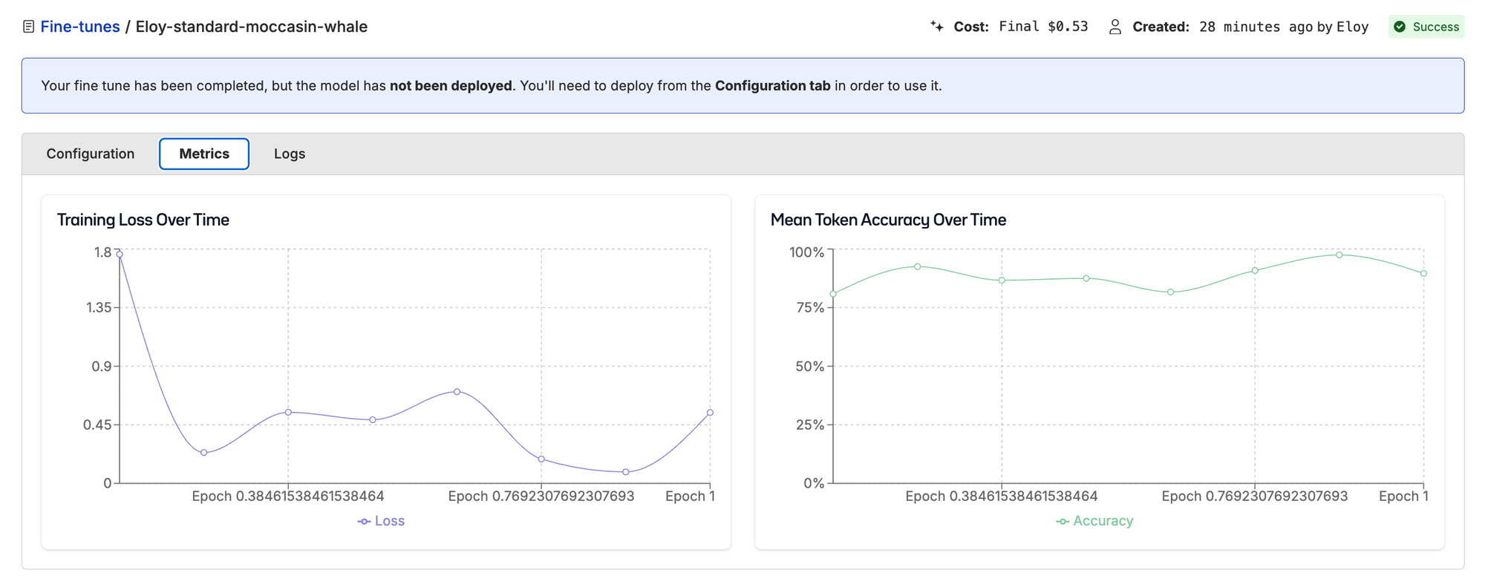Click the Success status badge text
Viewport: 1485px width, 587px height.
coord(1435,27)
